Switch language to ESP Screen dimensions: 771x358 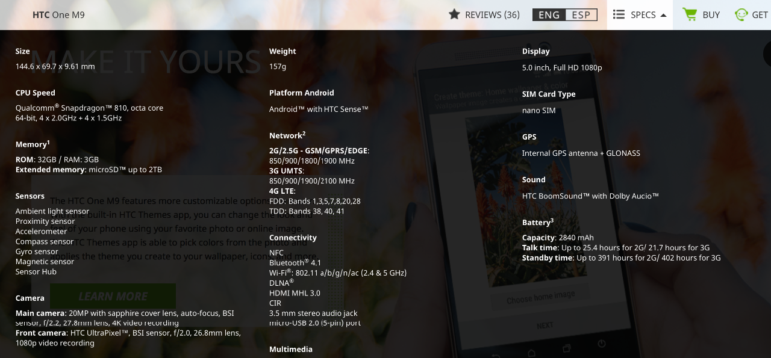(581, 15)
